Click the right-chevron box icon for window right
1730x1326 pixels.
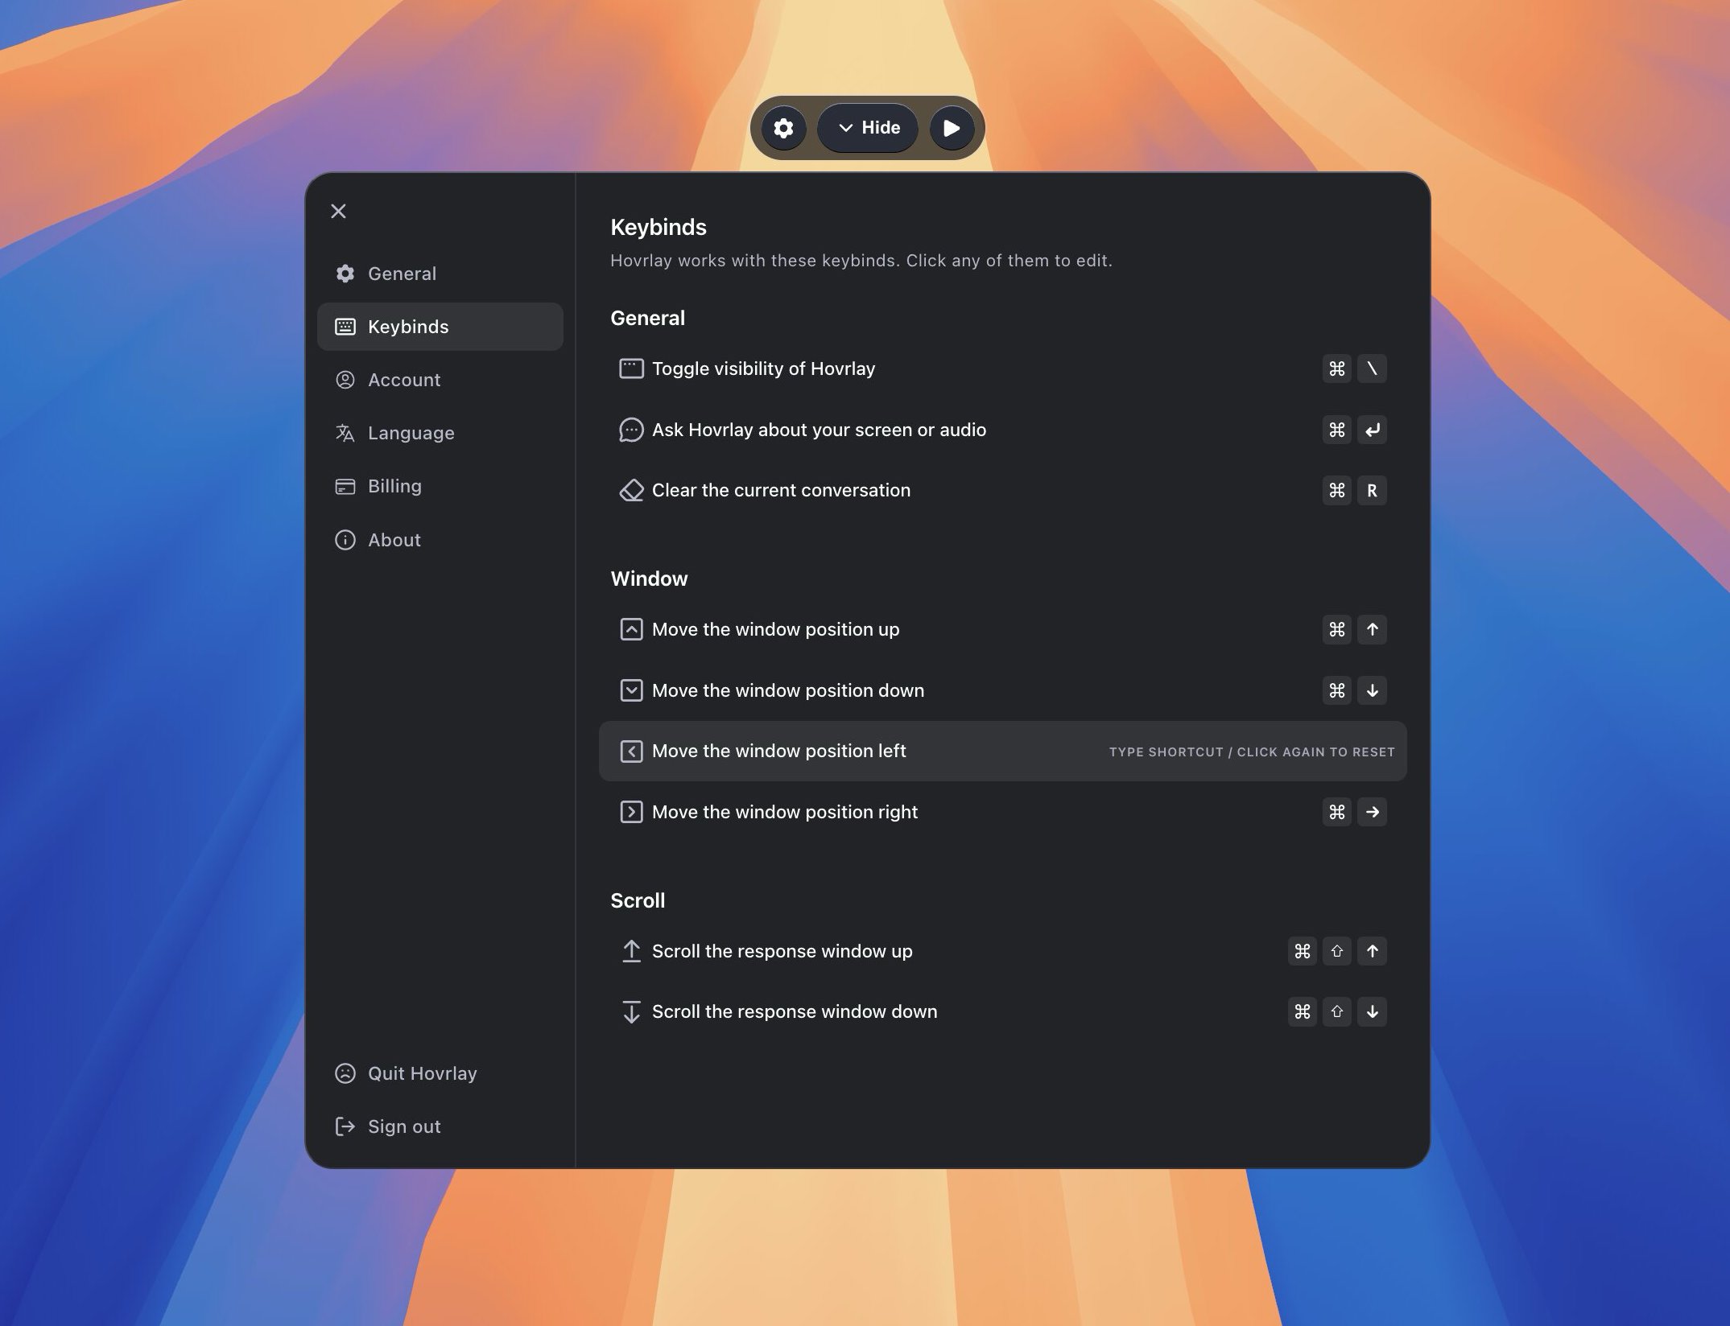(631, 812)
